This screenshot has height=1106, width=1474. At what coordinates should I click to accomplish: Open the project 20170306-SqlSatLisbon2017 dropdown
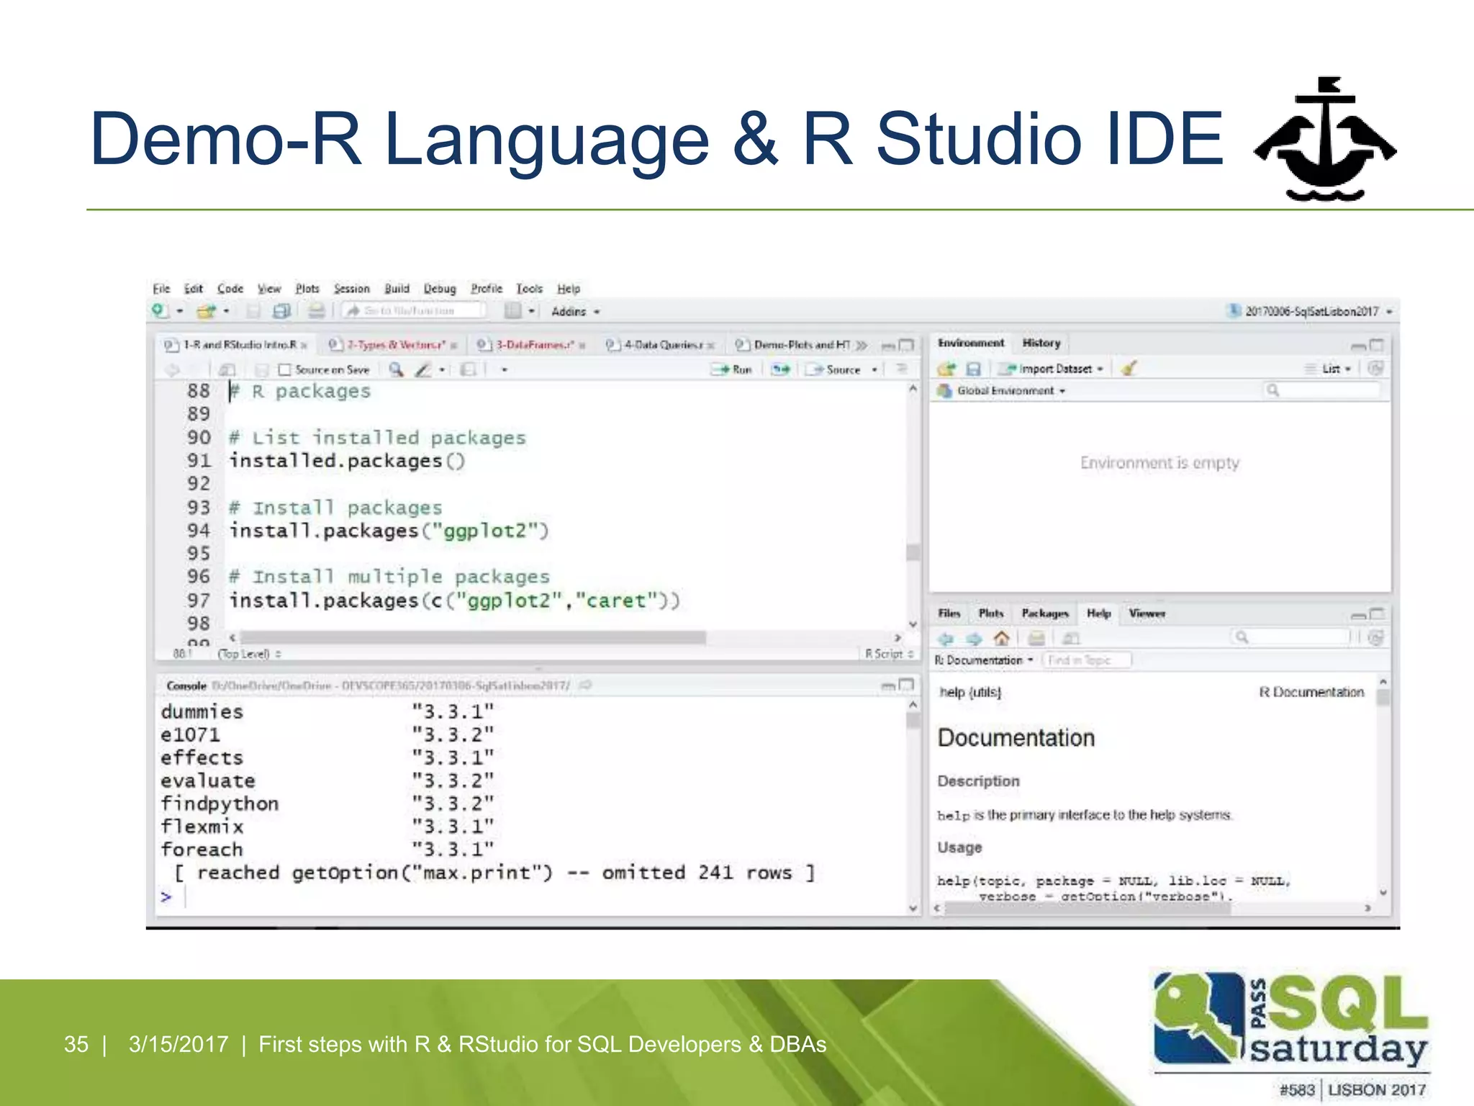[x=1310, y=311]
